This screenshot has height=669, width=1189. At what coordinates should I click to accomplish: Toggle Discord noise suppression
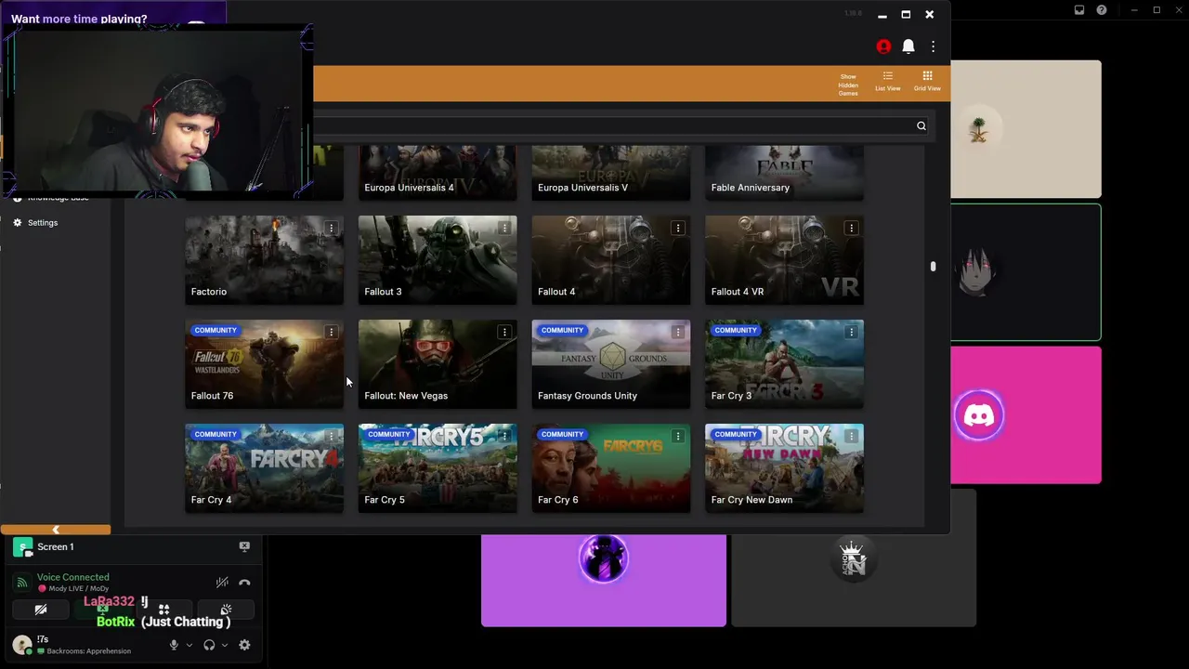point(222,583)
